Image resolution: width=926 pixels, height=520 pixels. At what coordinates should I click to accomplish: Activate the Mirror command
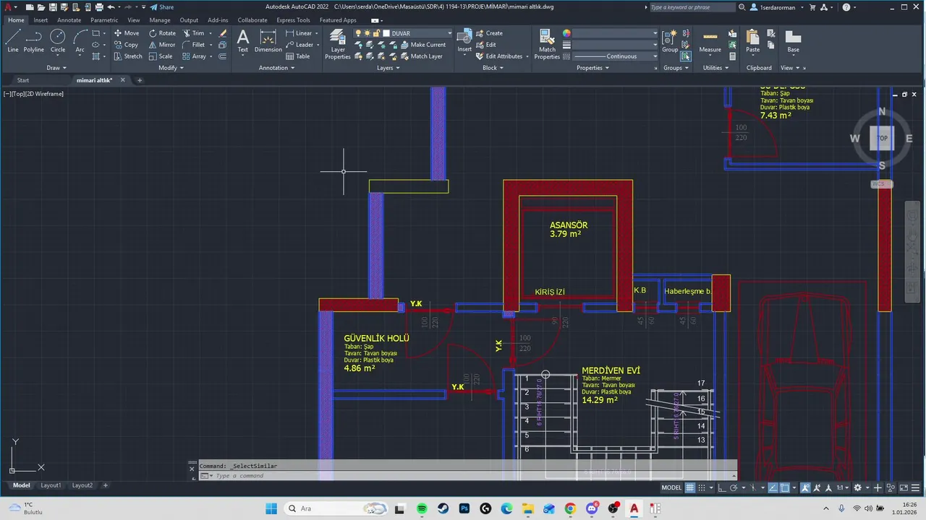162,45
